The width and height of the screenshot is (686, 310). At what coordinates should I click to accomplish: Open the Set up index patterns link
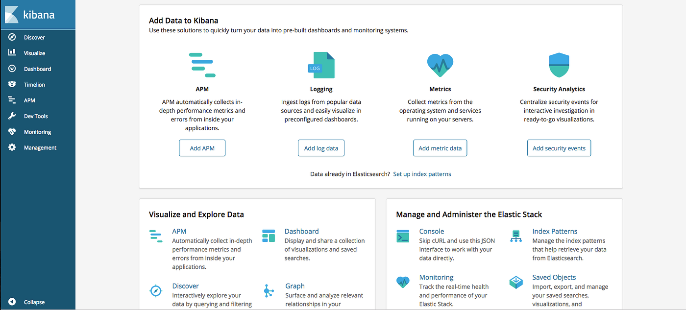tap(422, 174)
